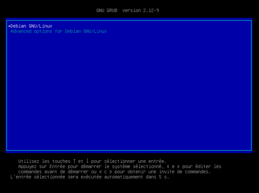Open Advanced options for Debian GNU/Linux
Screen dimensions: 259x193
point(59,31)
